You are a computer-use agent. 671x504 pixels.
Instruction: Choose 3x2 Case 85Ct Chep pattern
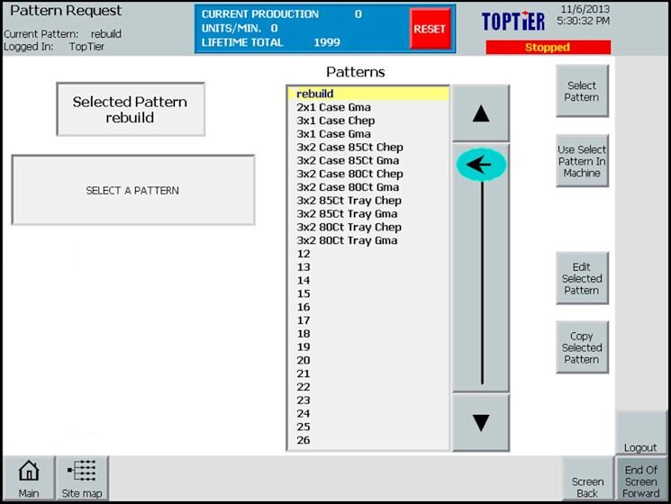point(349,147)
